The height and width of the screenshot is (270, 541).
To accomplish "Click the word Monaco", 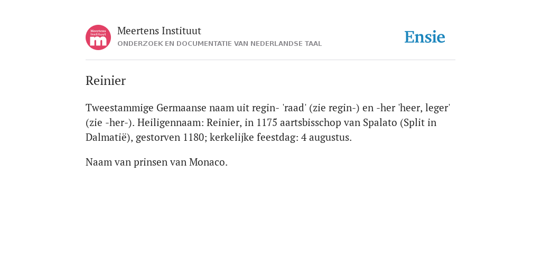I will (207, 162).
